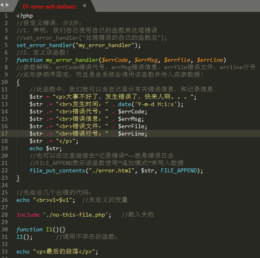
Task: Click comment starting //参数解释 on line 8
Action: (x=136, y=68)
